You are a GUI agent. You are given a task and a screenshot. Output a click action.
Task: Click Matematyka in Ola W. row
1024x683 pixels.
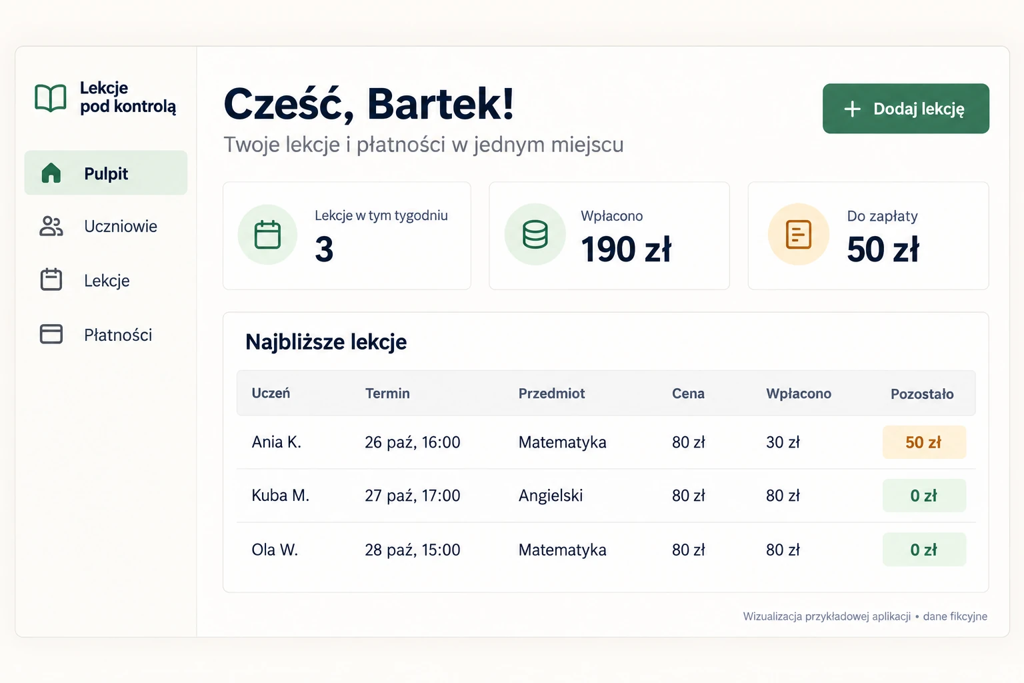[x=563, y=550]
